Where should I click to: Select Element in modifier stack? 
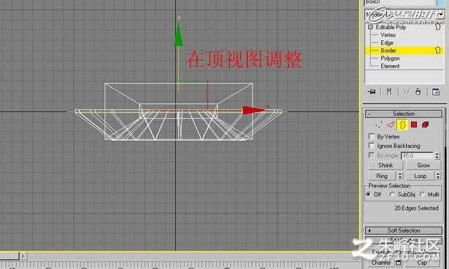[390, 66]
